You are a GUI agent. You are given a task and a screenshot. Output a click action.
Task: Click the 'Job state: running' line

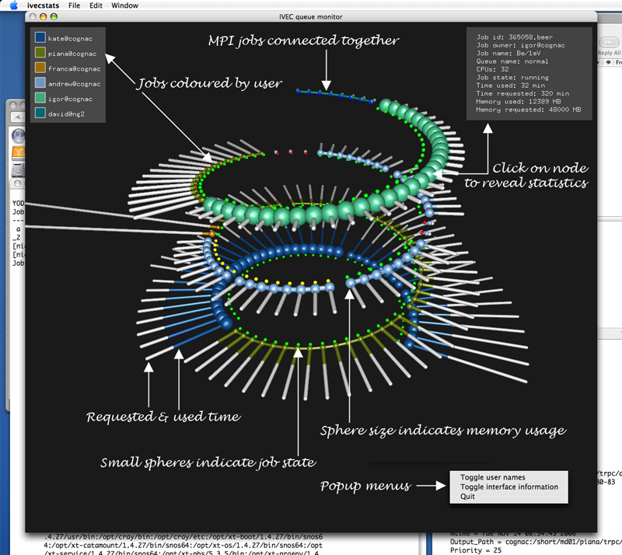pyautogui.click(x=512, y=78)
